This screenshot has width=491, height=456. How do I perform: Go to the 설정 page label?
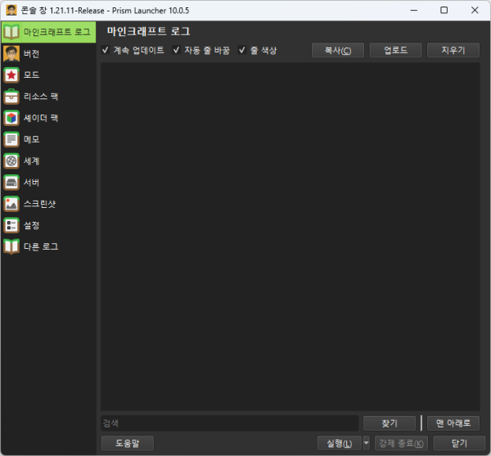[x=32, y=225]
